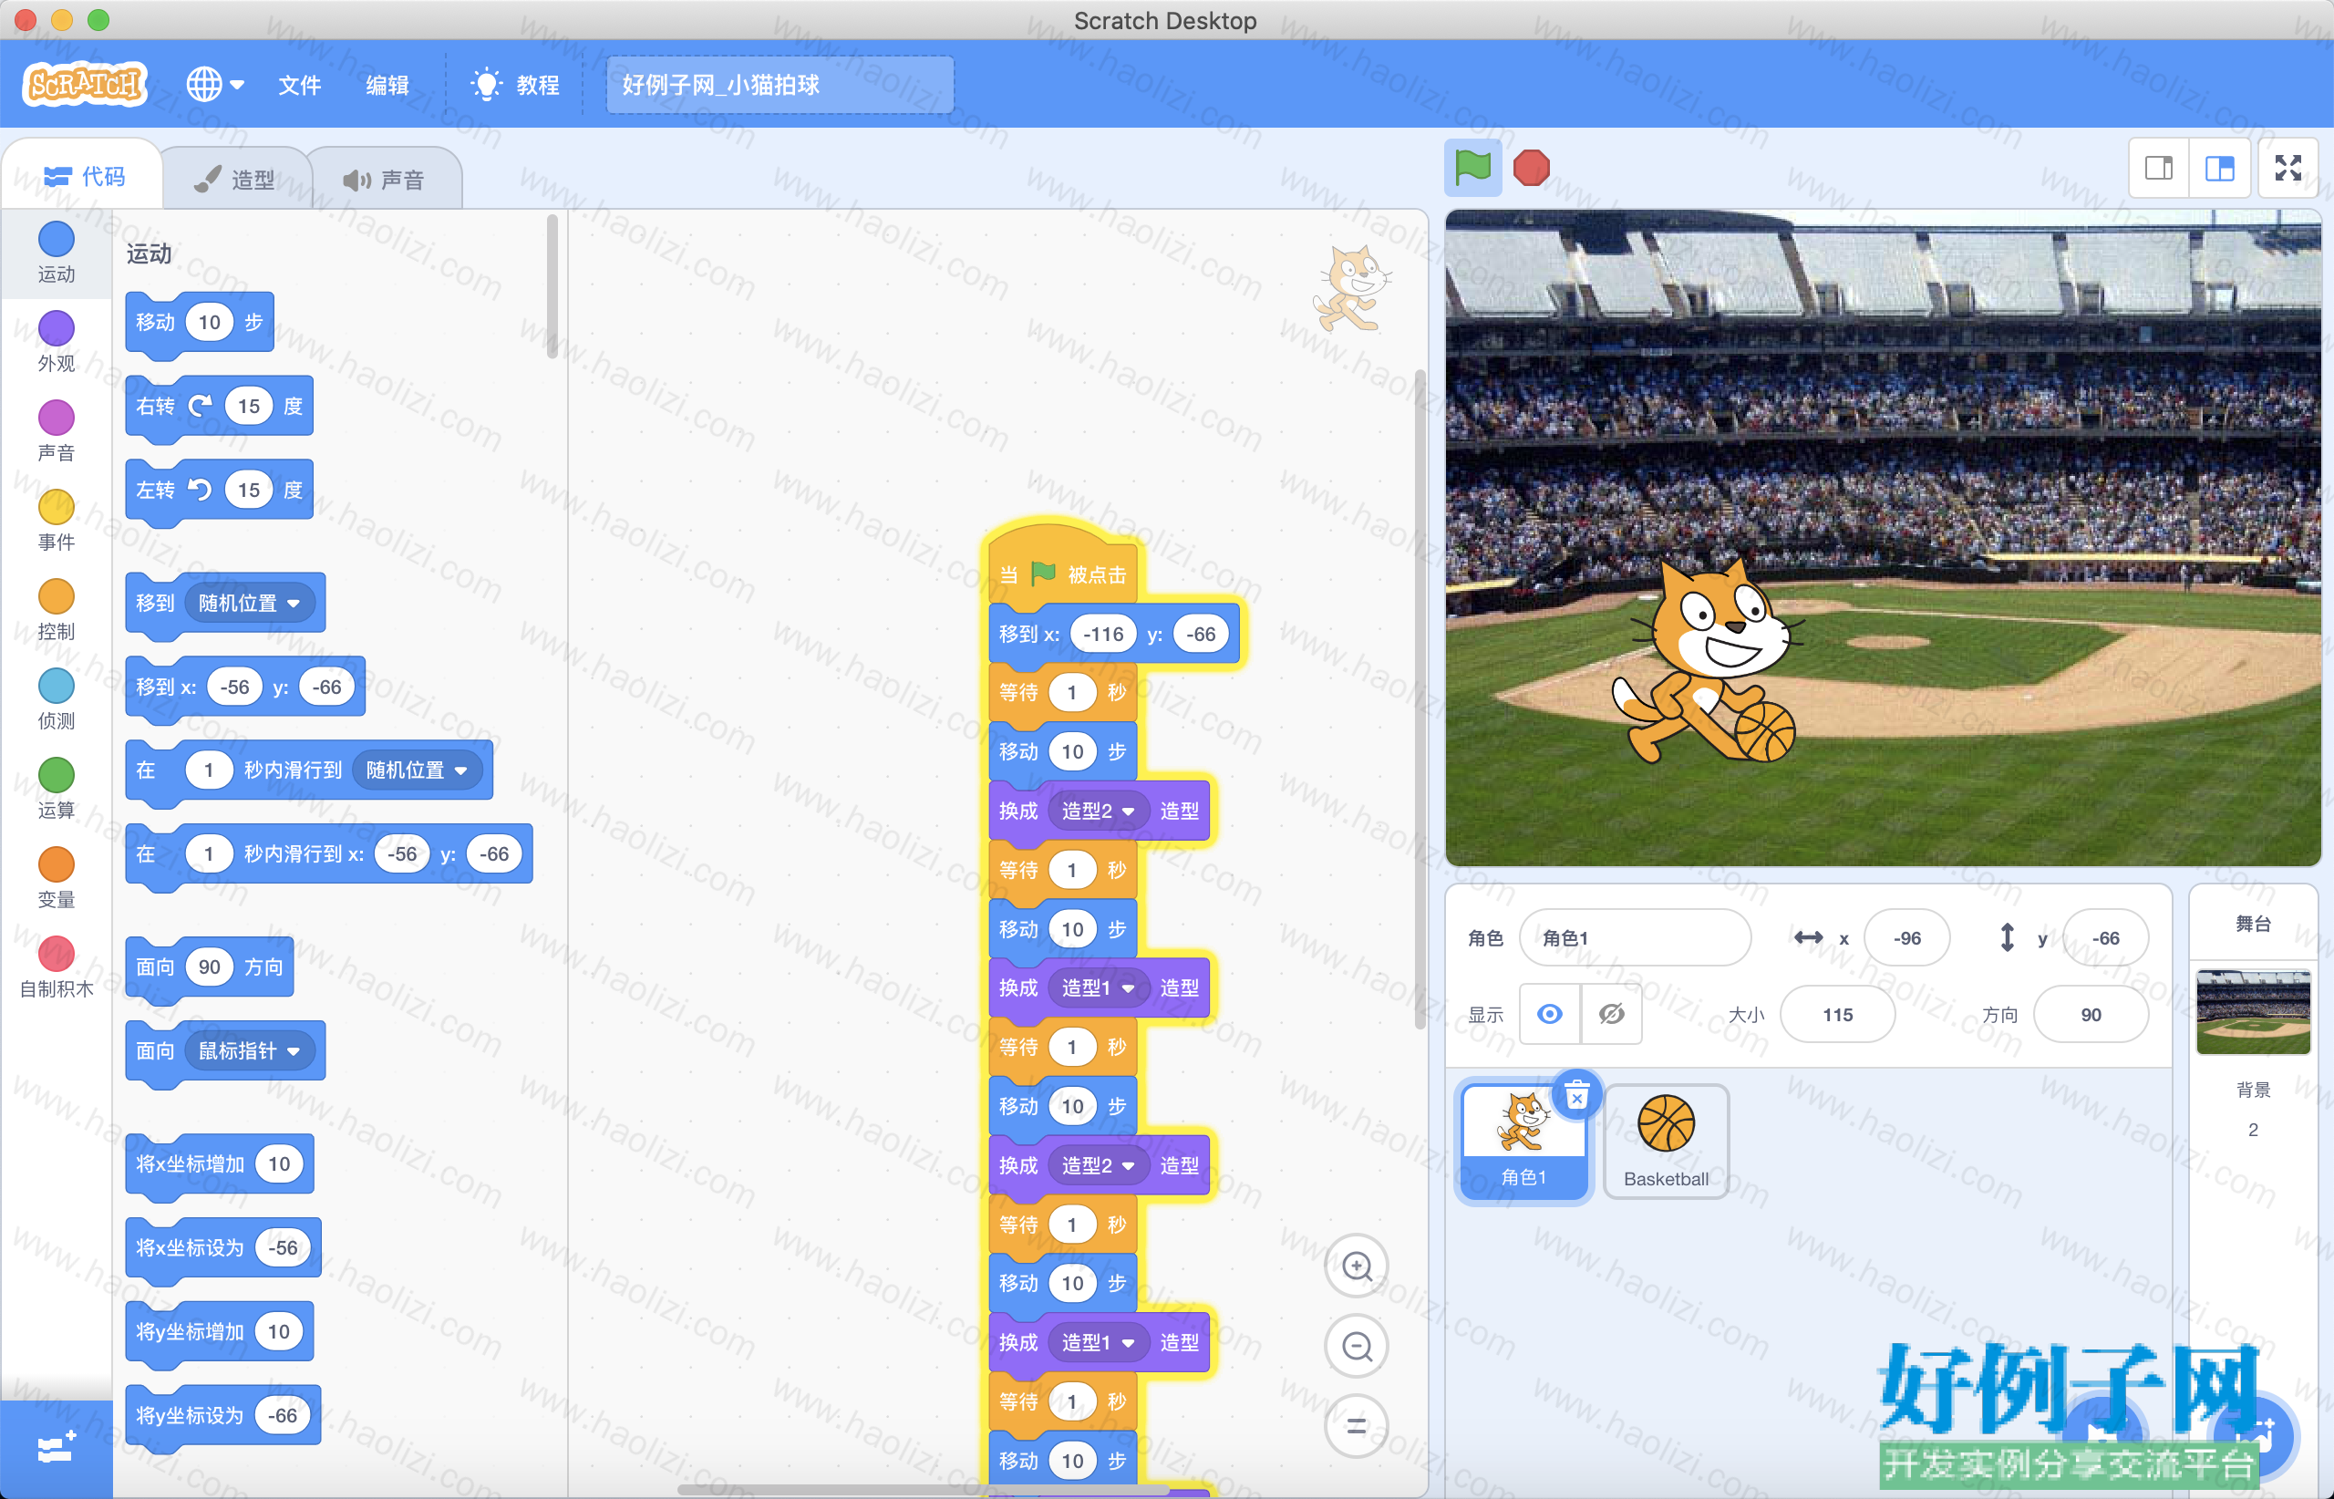The height and width of the screenshot is (1499, 2334).
Task: Edit the sprite y coordinate field
Action: point(2105,937)
